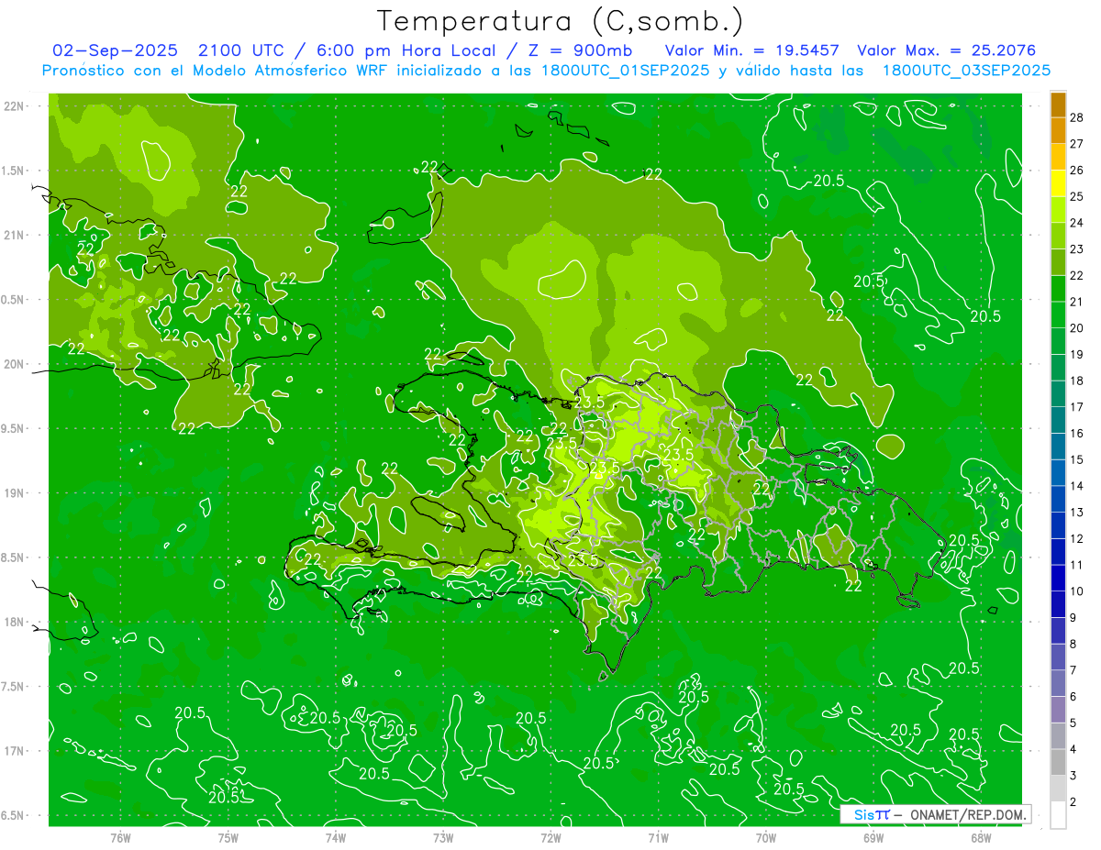The height and width of the screenshot is (850, 1101).
Task: Click the color scale label '19'
Action: point(1078,355)
